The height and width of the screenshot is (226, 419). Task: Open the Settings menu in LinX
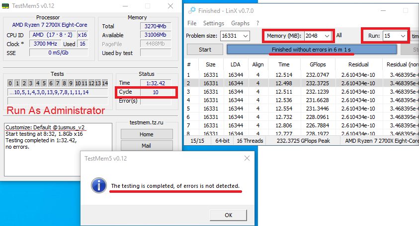click(x=214, y=23)
